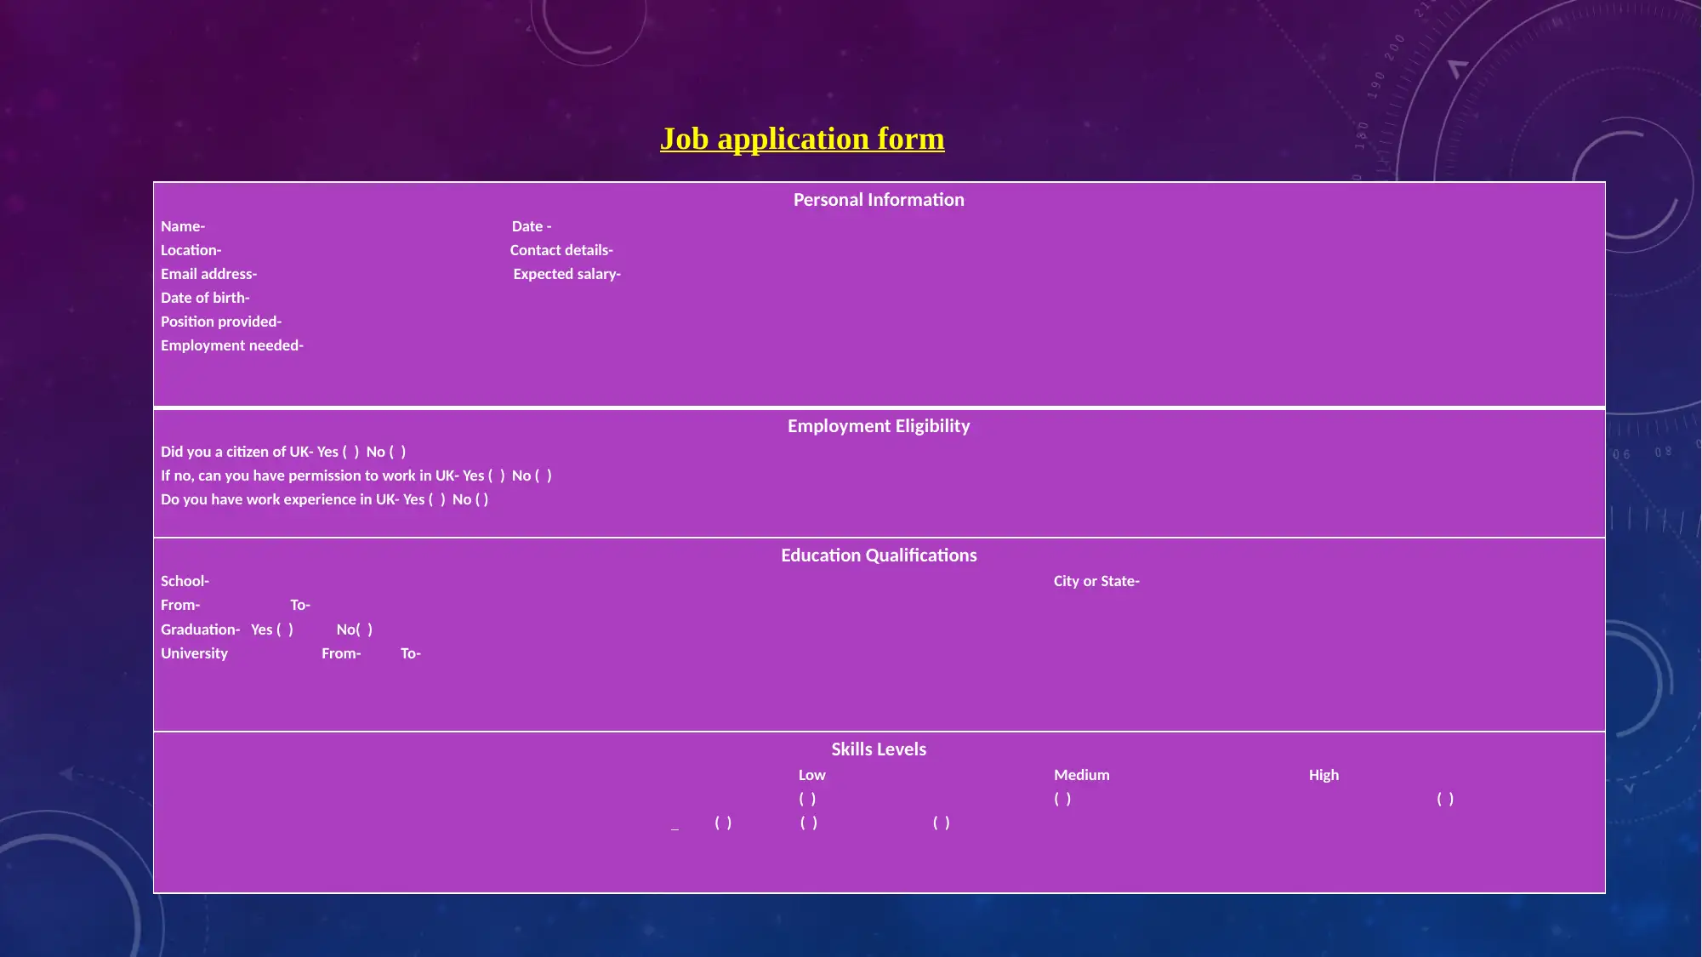The width and height of the screenshot is (1702, 957).
Task: Click From- on the University row
Action: pos(341,653)
